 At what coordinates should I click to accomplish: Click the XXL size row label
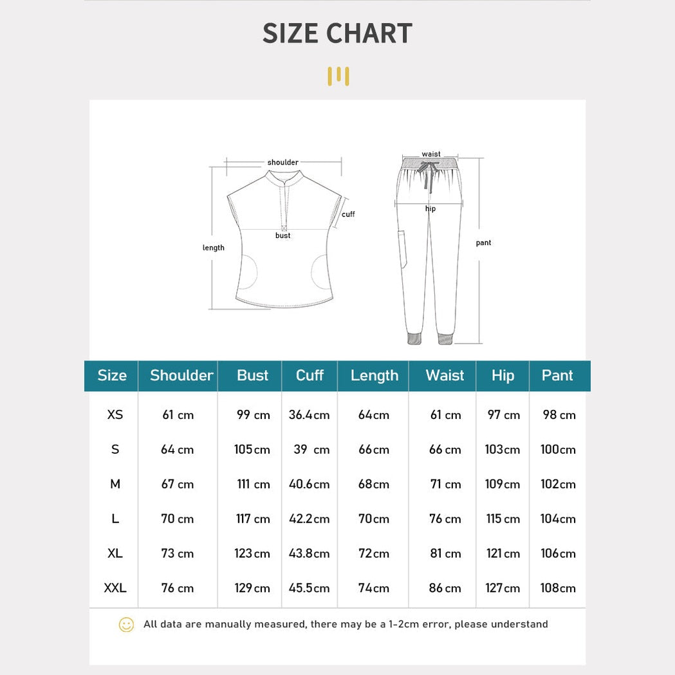(115, 588)
